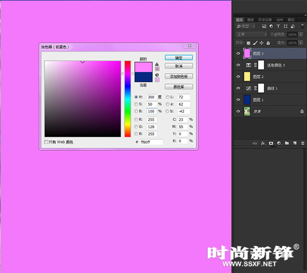Lock image pixels brush icon
This screenshot has height=273, width=307.
pos(255,43)
